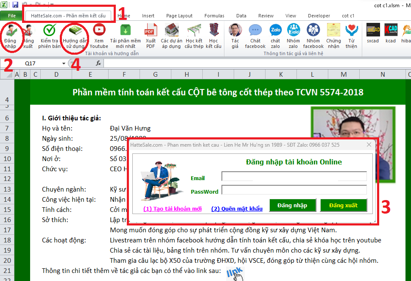Click the Excel application icon
Screen dimensions: 411x281
(x=4, y=5)
